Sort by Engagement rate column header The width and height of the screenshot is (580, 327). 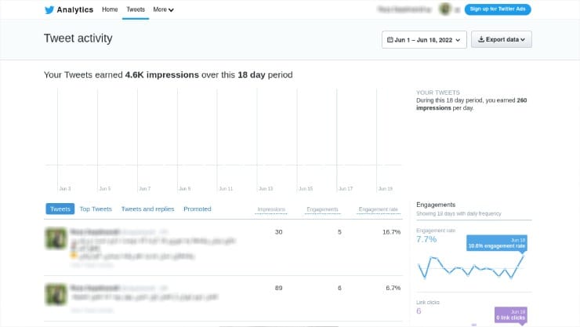[378, 209]
